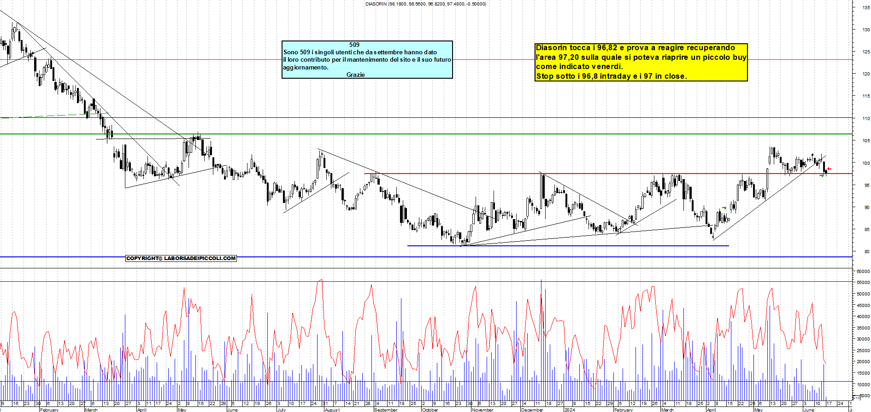
Task: Click the 2024 year label on time axis
Action: tap(570, 410)
